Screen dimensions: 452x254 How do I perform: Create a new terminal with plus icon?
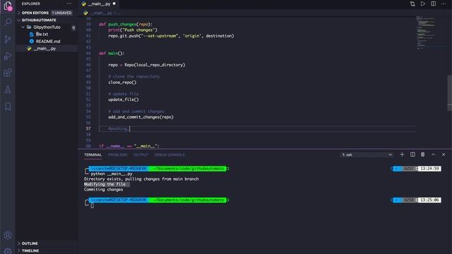pos(402,155)
